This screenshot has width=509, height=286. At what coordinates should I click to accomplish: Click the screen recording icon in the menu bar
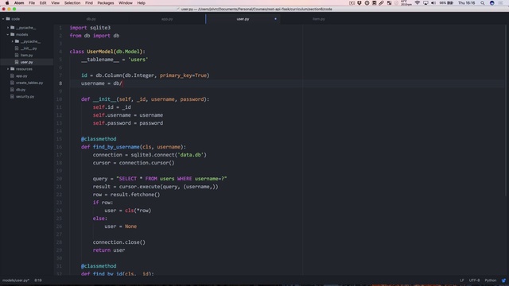tap(352, 3)
